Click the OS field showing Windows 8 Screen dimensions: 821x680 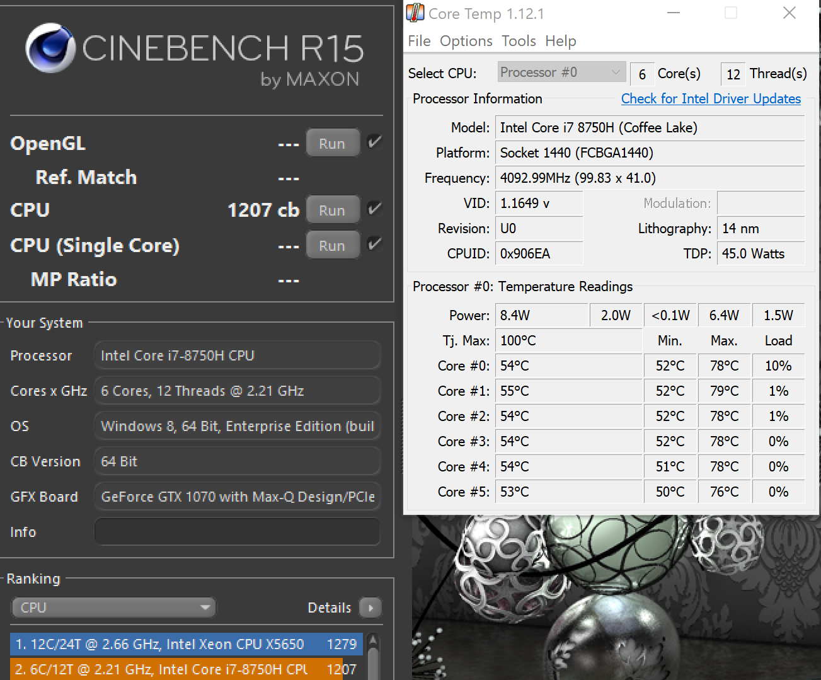pos(238,426)
